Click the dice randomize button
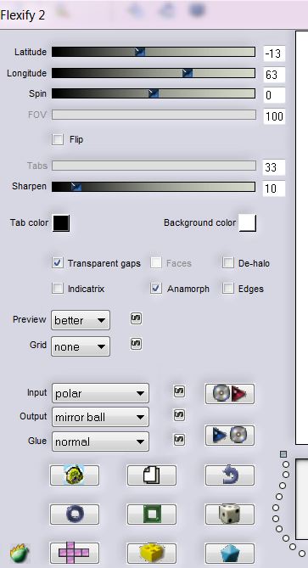Screen dimensions: 308x568 (x=229, y=514)
